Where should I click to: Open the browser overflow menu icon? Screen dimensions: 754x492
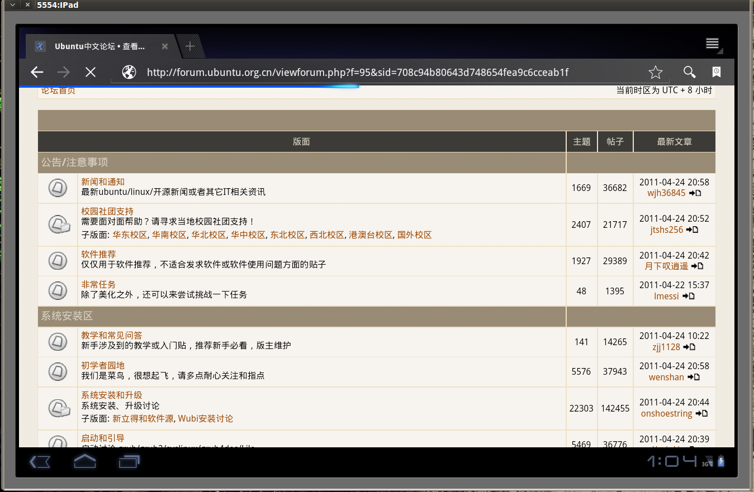point(713,44)
